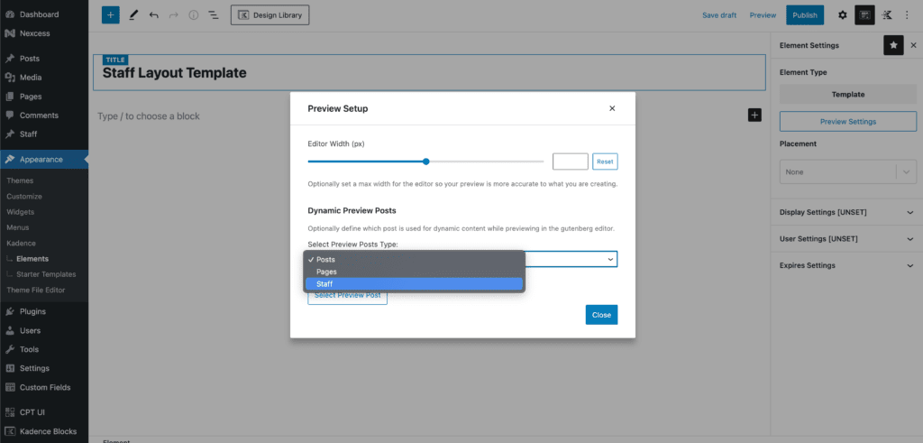Open Nexcess in the admin sidebar
Image resolution: width=923 pixels, height=443 pixels.
(x=44, y=33)
